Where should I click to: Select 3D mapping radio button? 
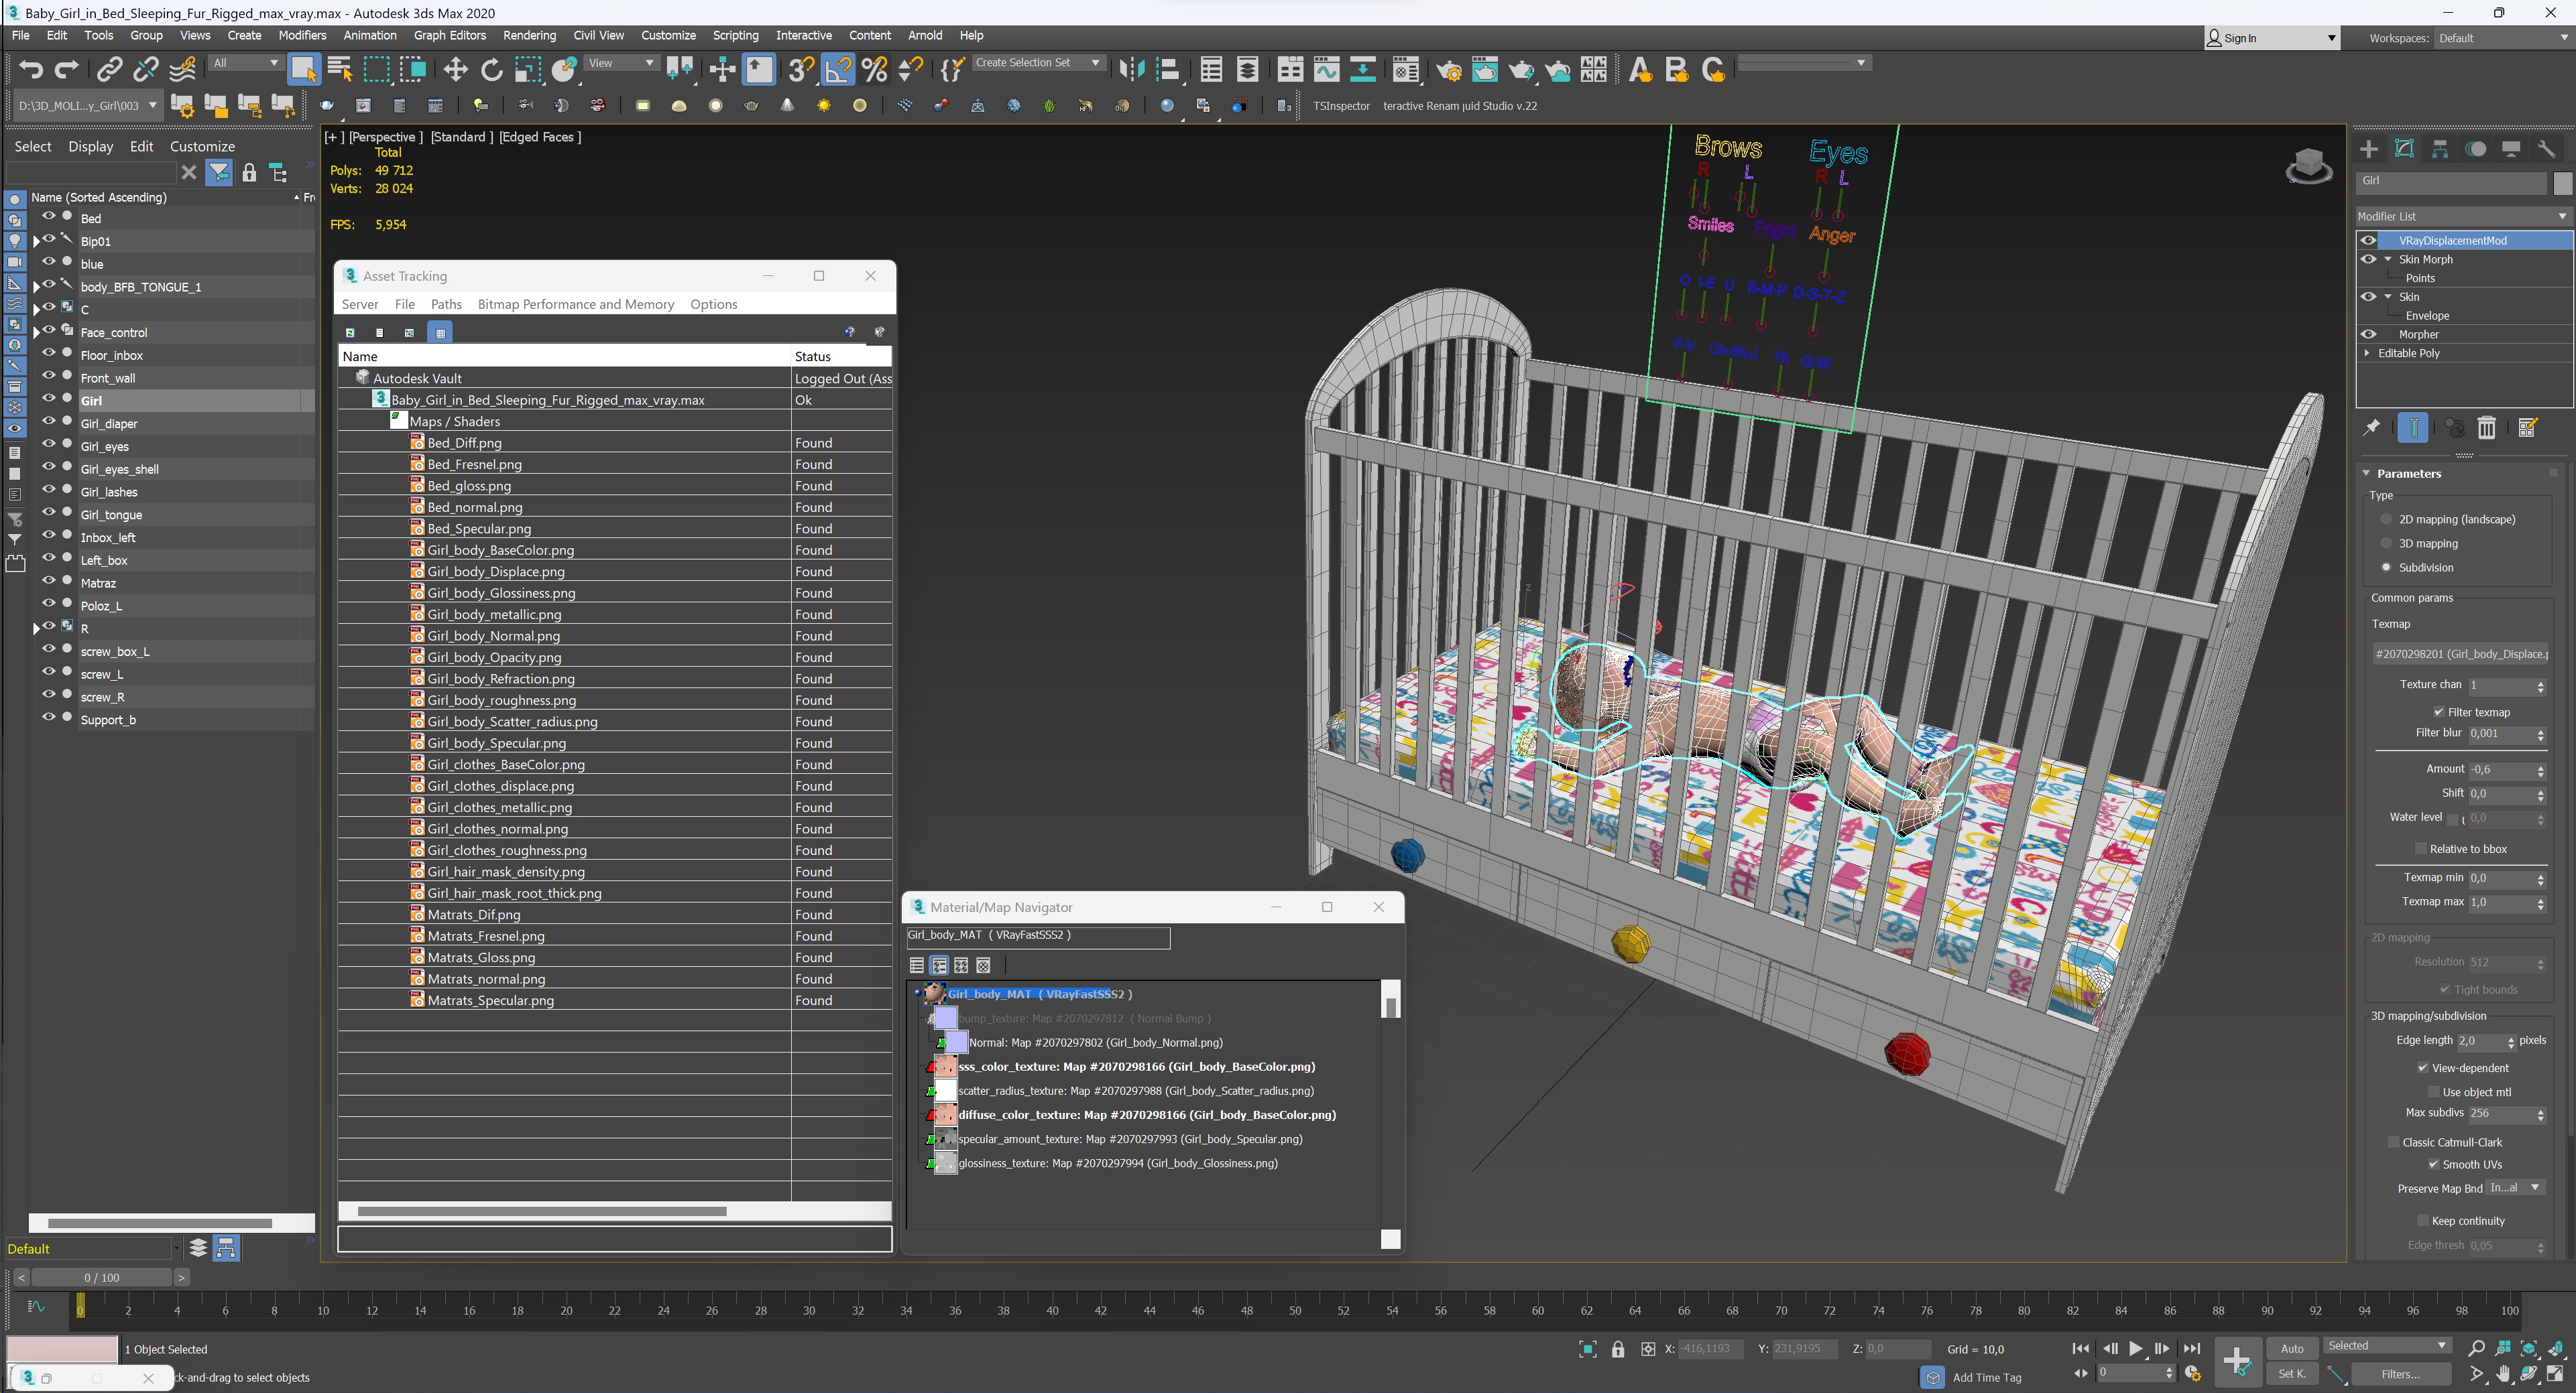pyautogui.click(x=2386, y=543)
